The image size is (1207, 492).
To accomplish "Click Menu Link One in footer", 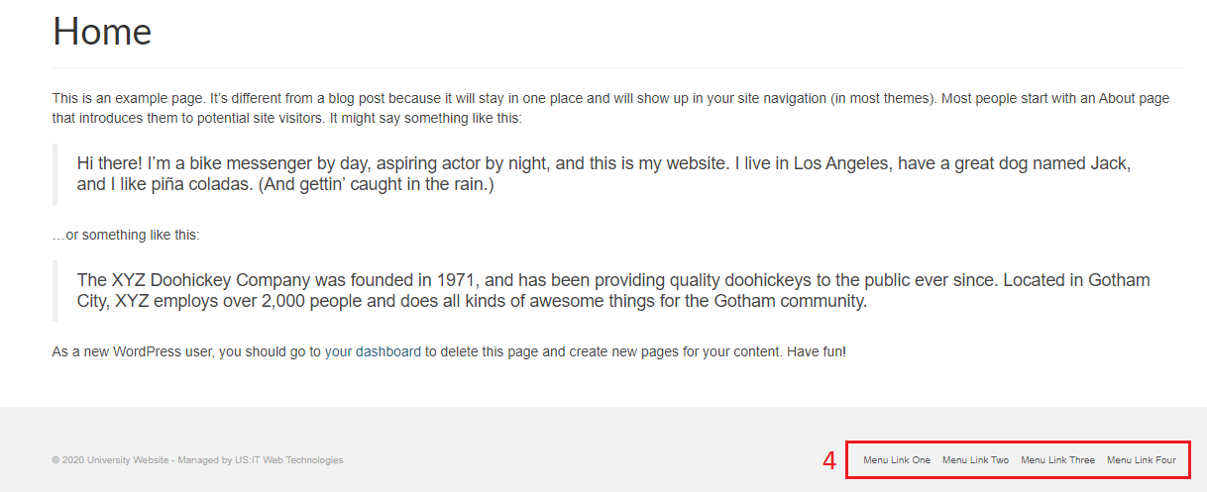I will tap(897, 460).
